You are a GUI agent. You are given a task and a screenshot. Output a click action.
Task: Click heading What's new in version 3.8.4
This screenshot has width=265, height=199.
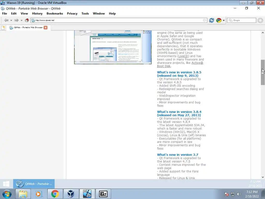pyautogui.click(x=179, y=113)
